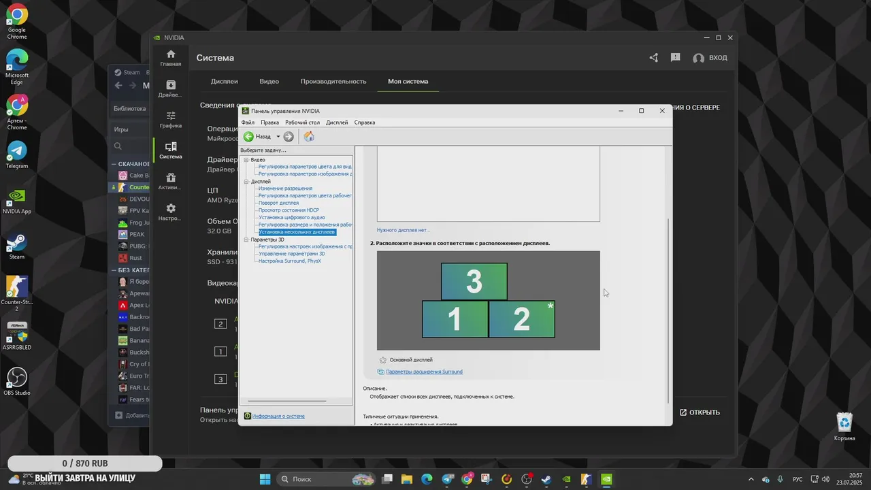The image size is (871, 490).
Task: Click vertical scrollbar in Control Panel content
Action: click(x=668, y=310)
